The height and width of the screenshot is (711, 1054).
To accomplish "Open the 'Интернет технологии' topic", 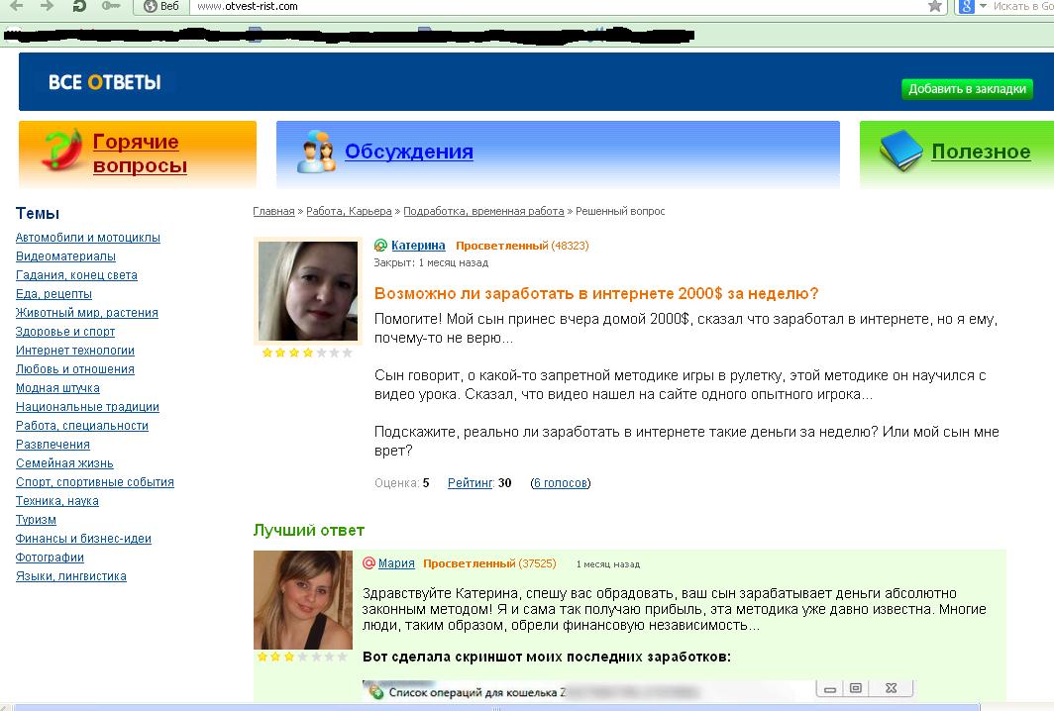I will 75,351.
